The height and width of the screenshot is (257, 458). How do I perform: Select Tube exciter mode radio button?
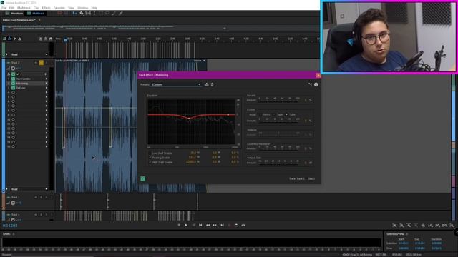click(286, 114)
